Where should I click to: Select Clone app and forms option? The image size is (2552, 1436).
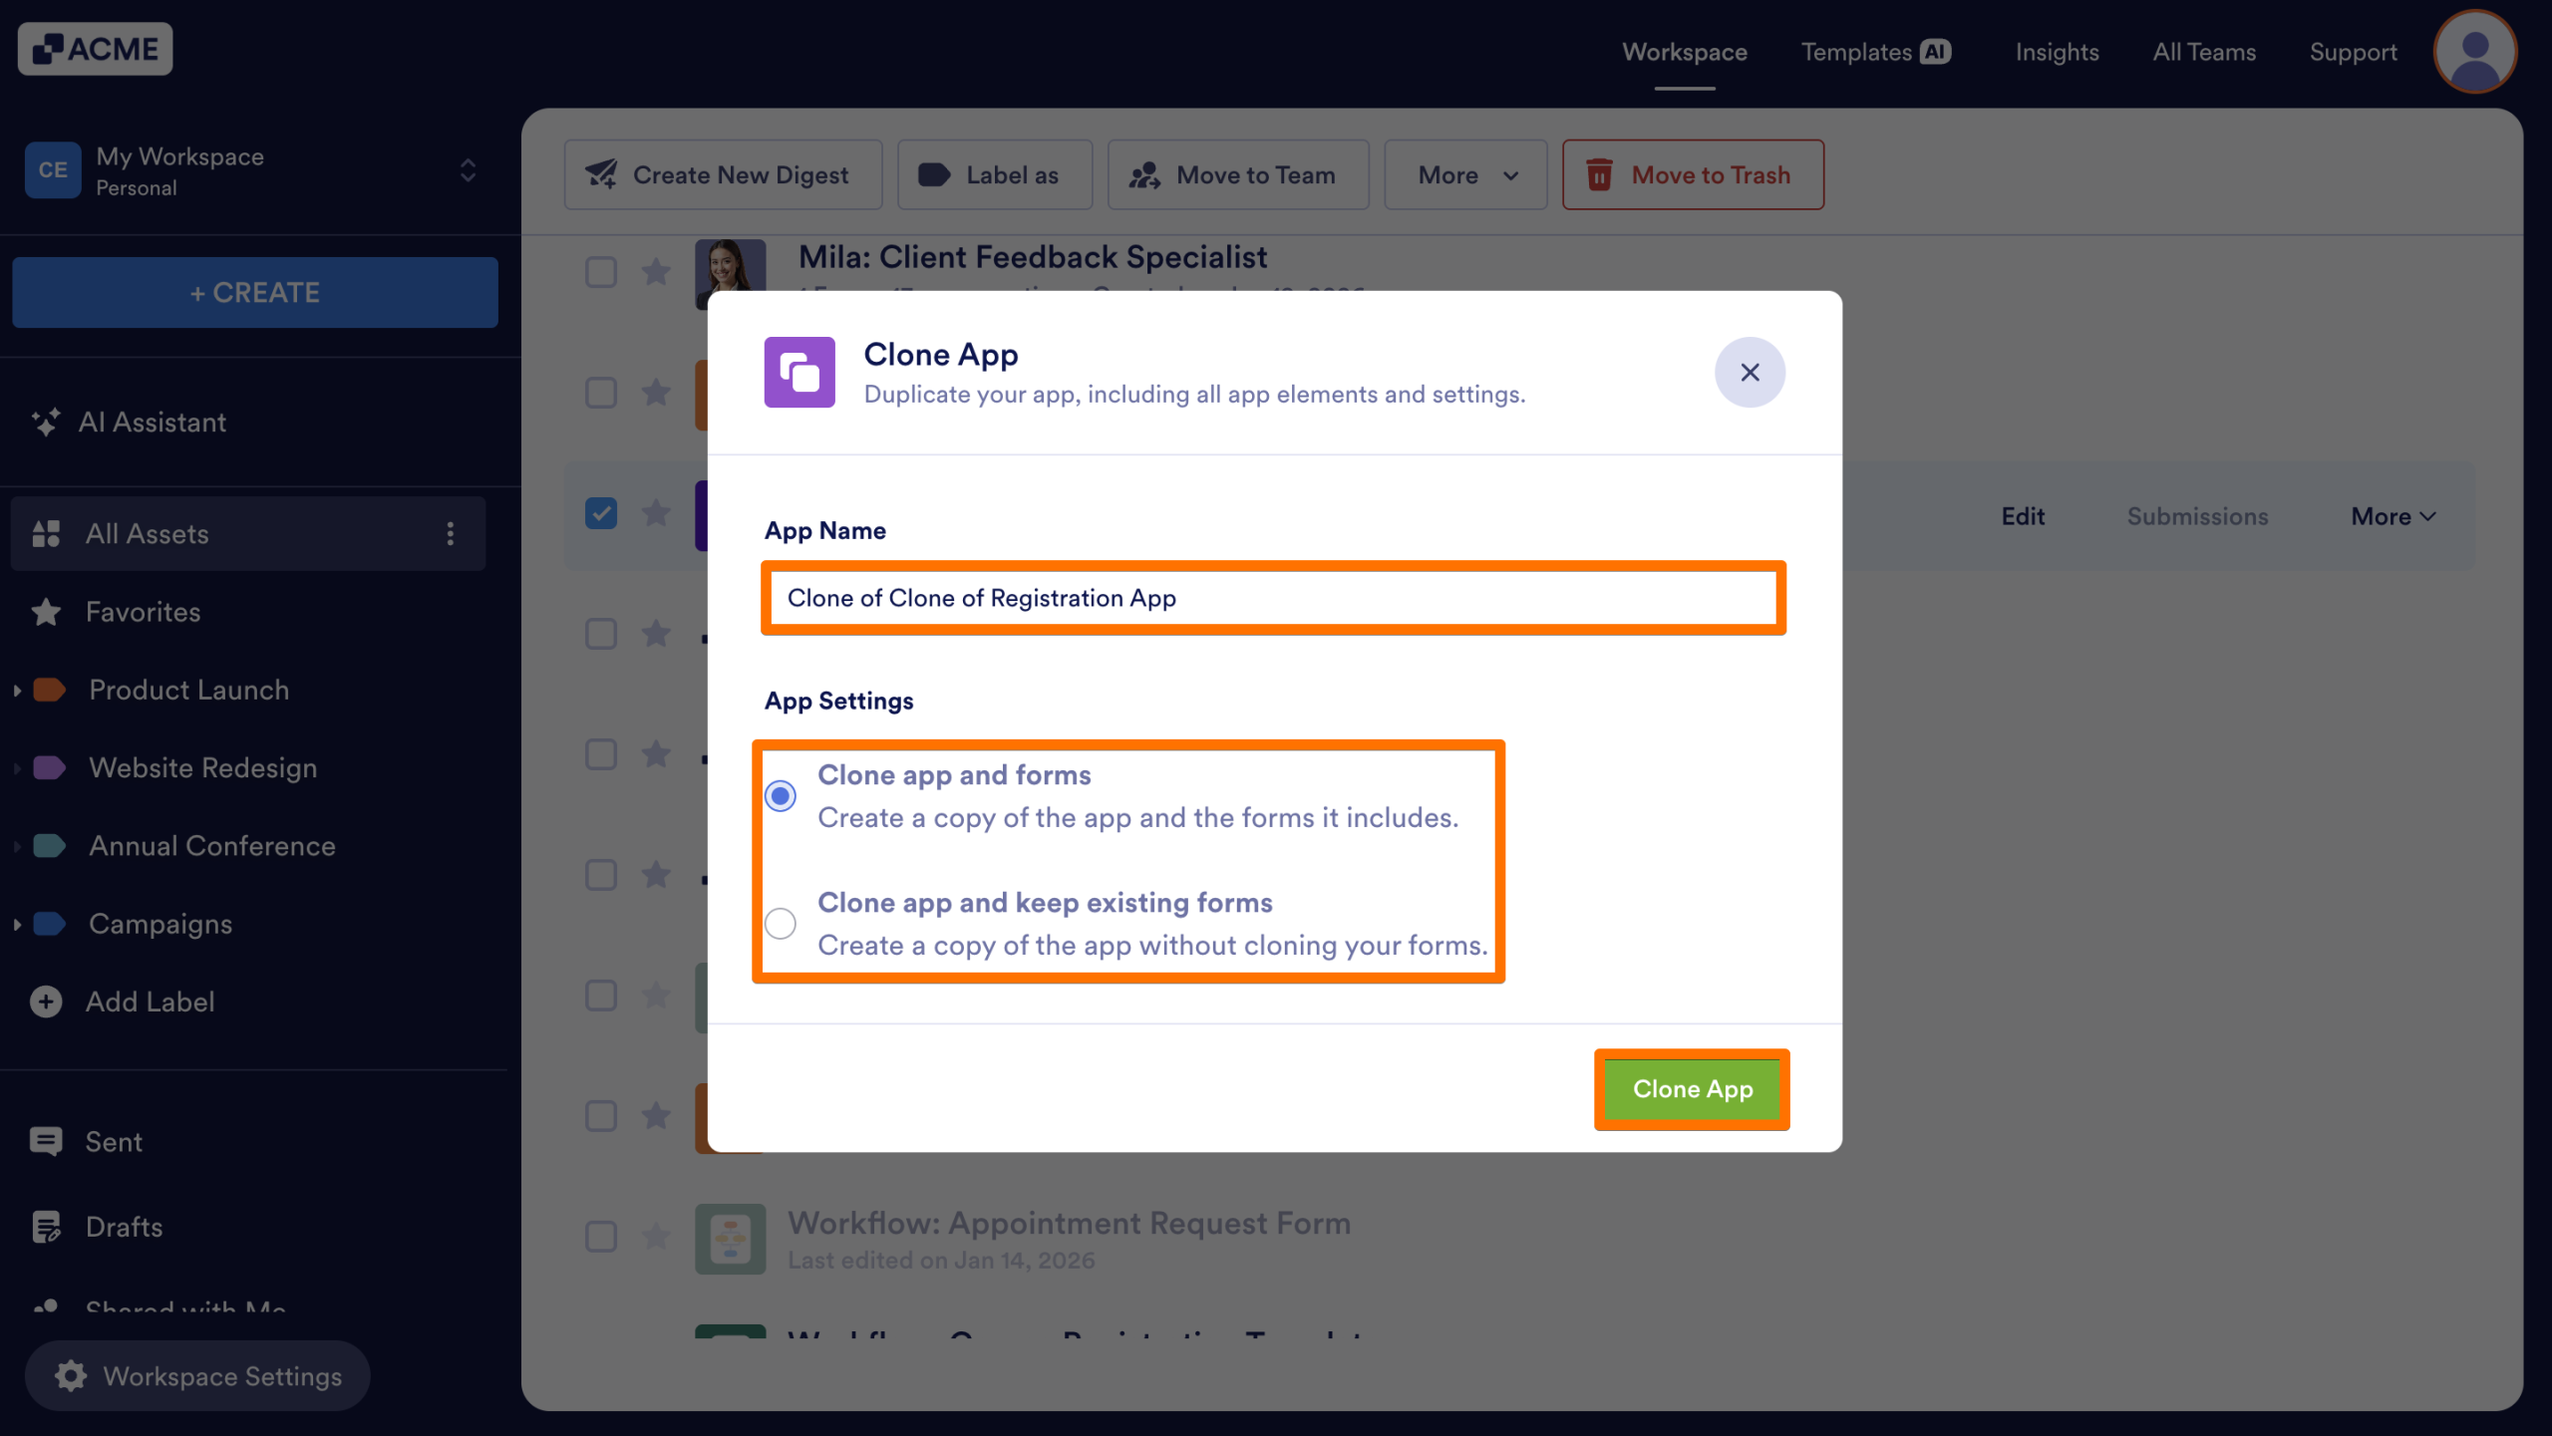tap(781, 795)
